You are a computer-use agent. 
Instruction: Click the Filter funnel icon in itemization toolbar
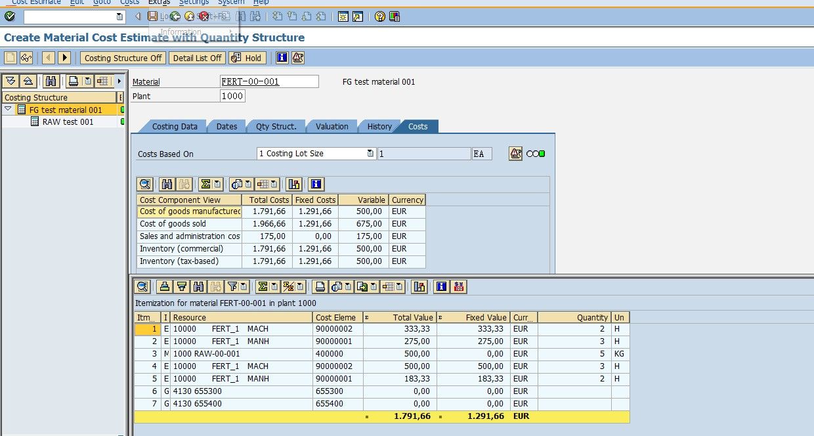click(232, 286)
